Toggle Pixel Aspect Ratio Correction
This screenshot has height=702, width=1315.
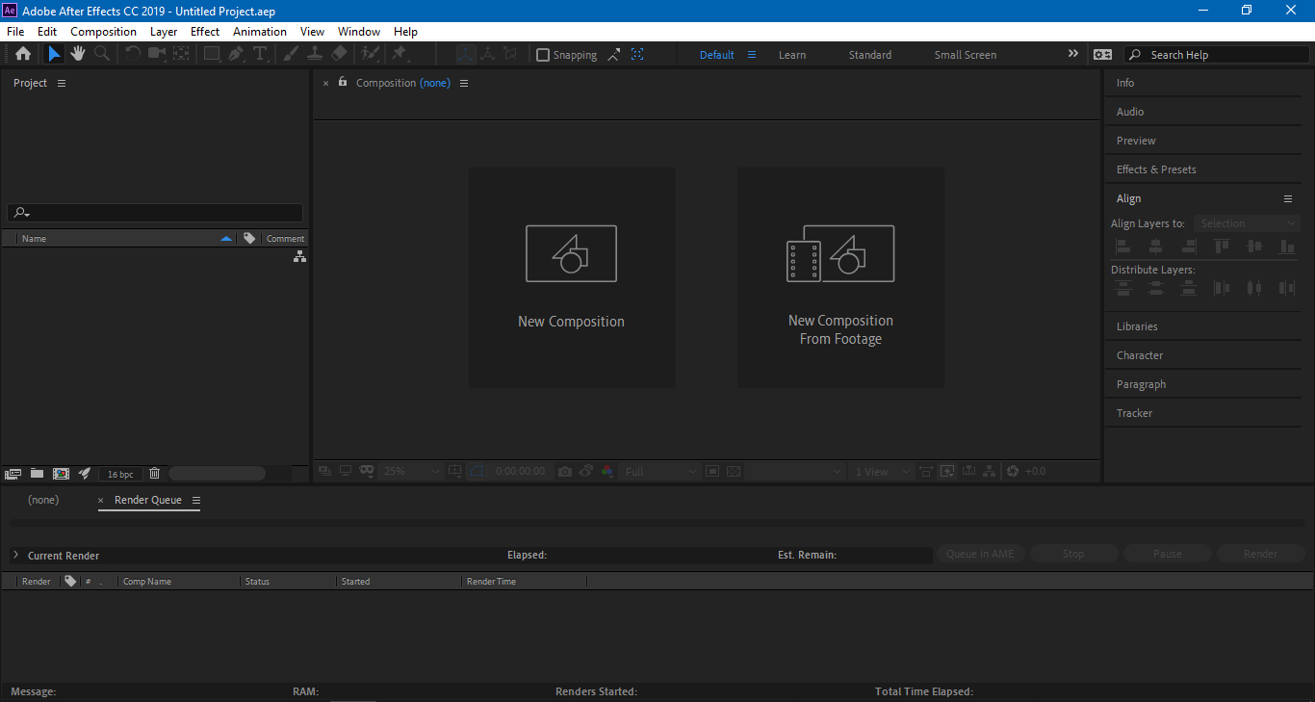pos(926,471)
